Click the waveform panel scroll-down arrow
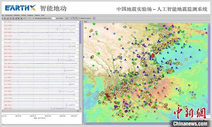The height and width of the screenshot is (127, 212). click(x=80, y=109)
